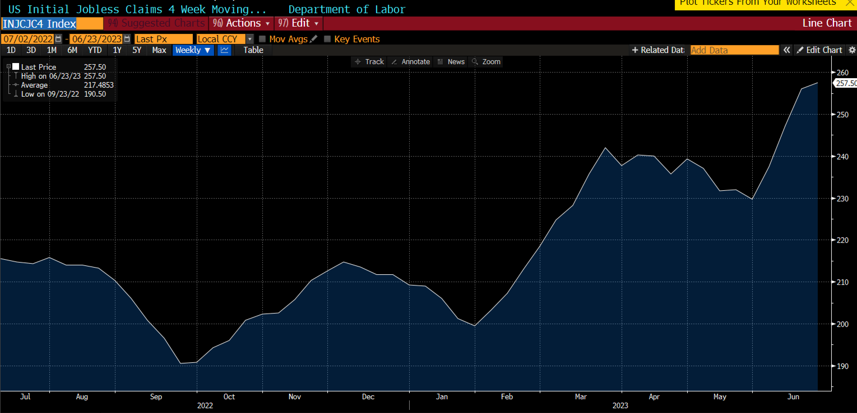Click the Add Data input field

click(x=734, y=50)
